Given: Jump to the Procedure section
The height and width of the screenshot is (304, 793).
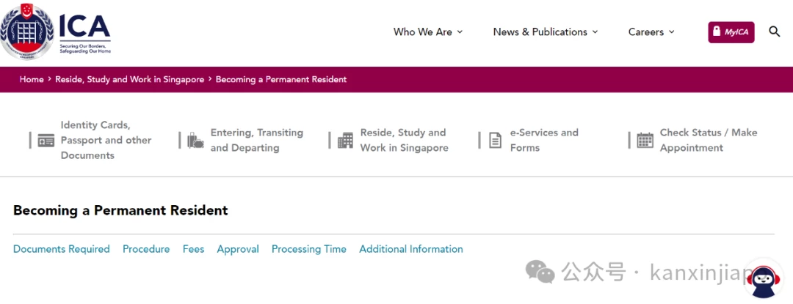Looking at the screenshot, I should click(146, 249).
